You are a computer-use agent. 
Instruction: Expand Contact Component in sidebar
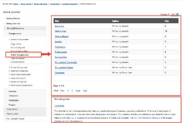[19, 67]
